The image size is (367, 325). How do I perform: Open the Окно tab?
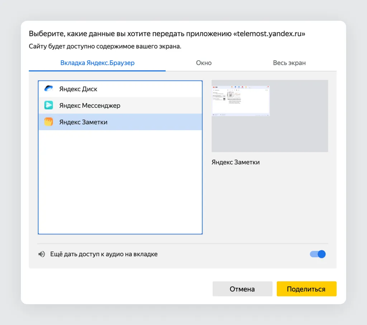click(204, 63)
